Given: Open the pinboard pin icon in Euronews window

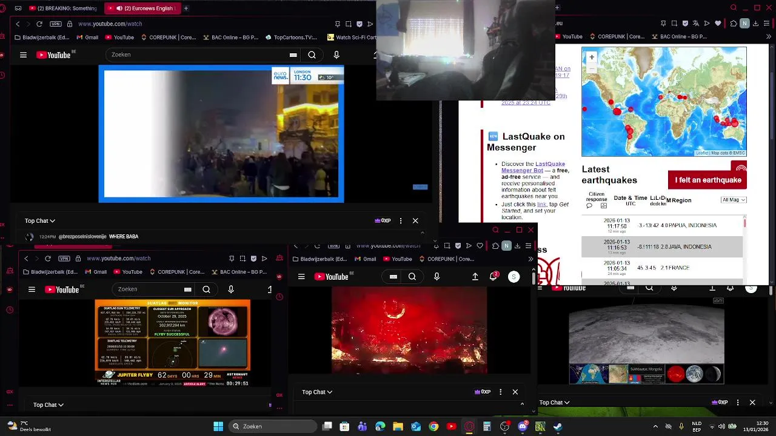Looking at the screenshot, I should tap(338, 24).
